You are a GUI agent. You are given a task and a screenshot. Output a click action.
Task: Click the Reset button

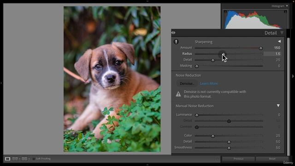click(272, 159)
